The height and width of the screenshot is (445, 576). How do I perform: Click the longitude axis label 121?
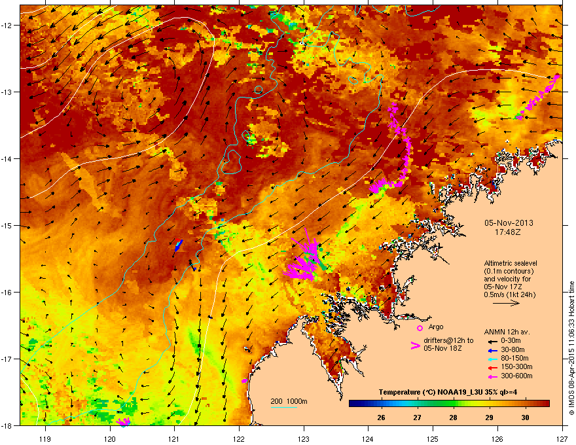click(x=174, y=438)
